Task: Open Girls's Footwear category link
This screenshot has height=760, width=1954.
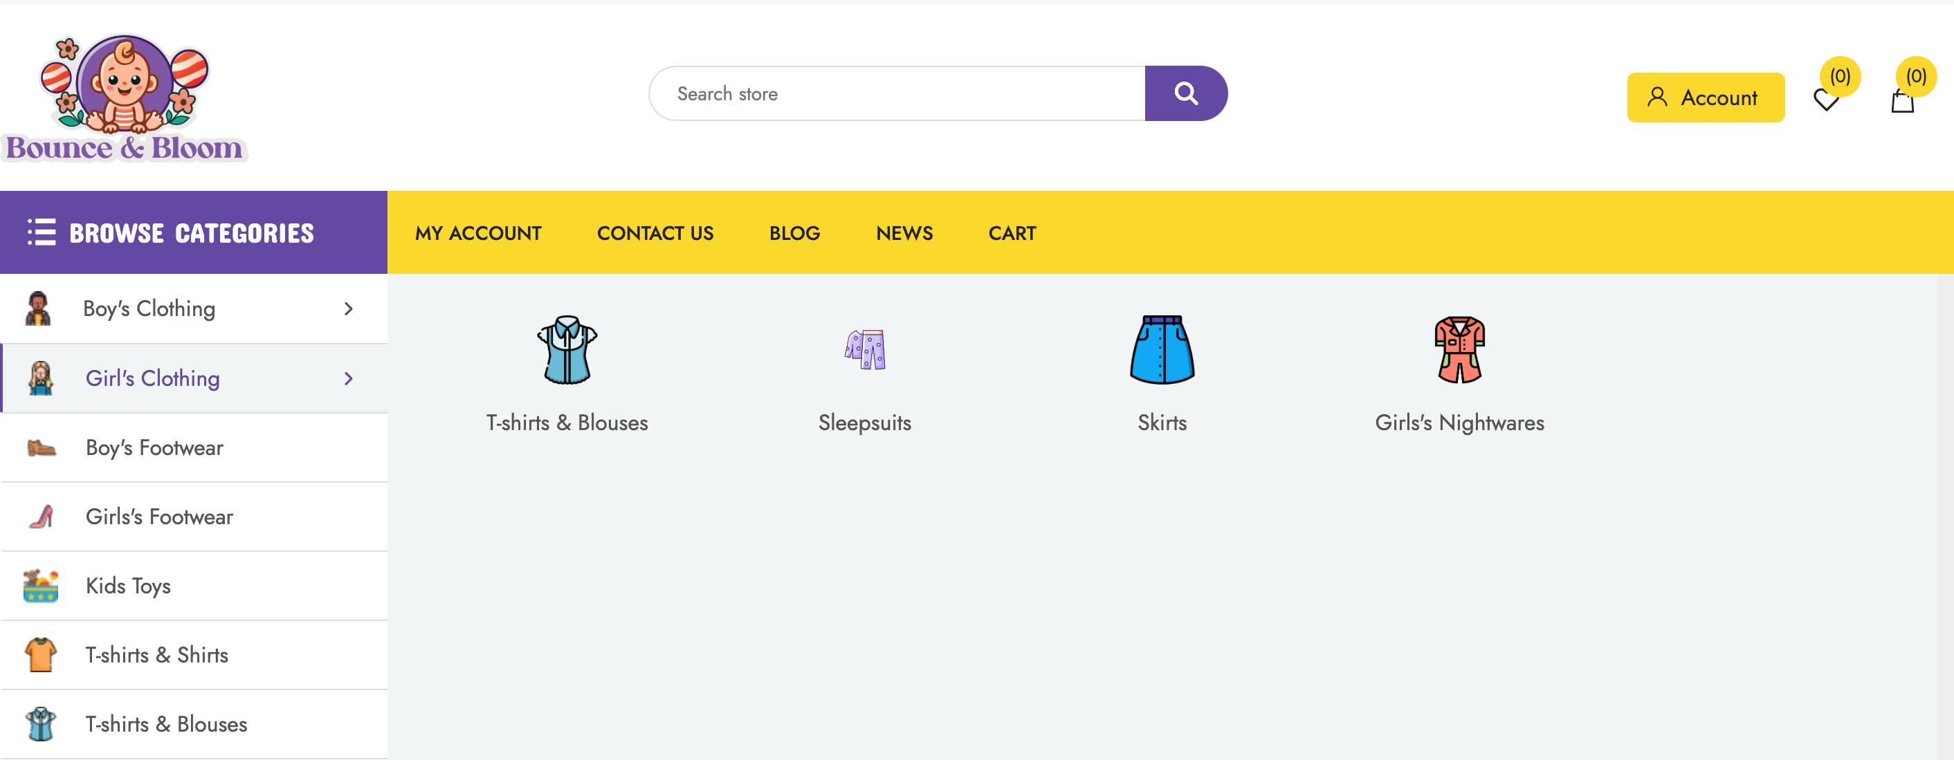Action: coord(159,517)
